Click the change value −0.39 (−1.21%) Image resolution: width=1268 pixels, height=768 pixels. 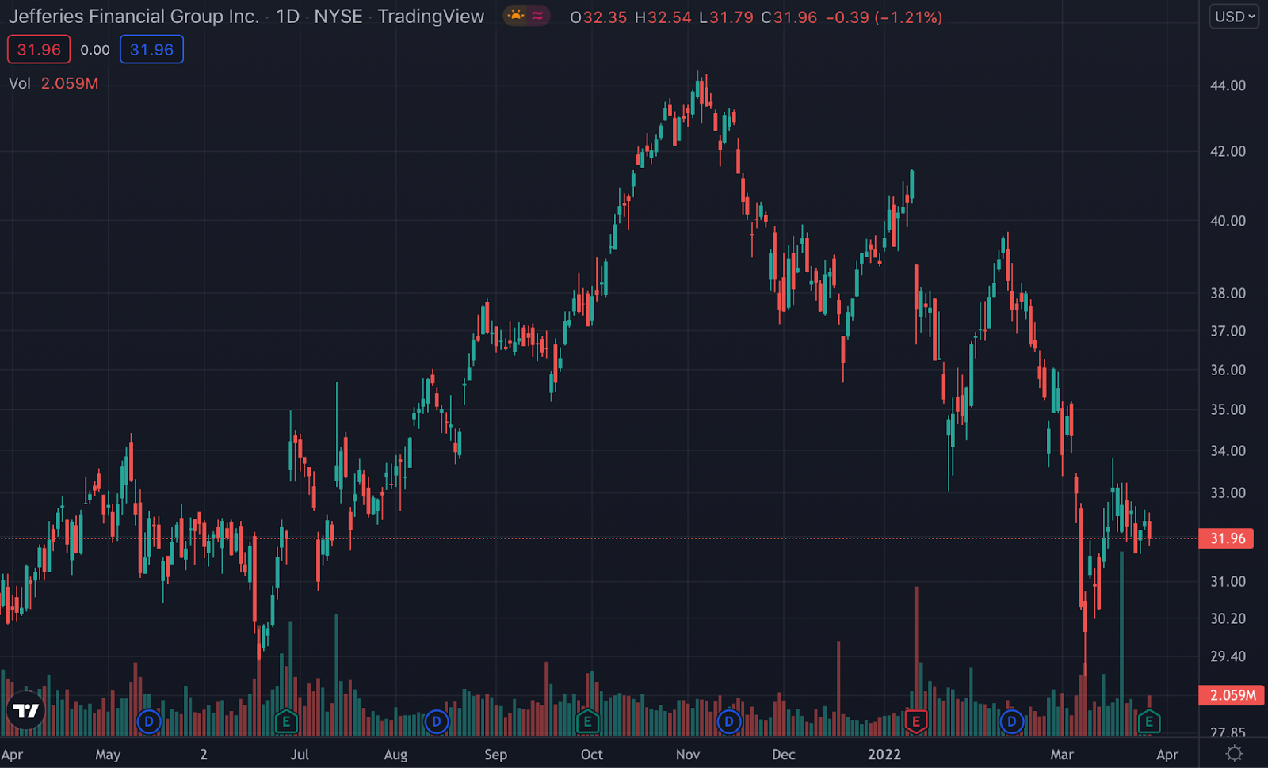click(x=884, y=17)
